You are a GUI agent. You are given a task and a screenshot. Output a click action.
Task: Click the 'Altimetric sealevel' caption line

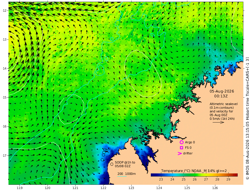point(224,104)
